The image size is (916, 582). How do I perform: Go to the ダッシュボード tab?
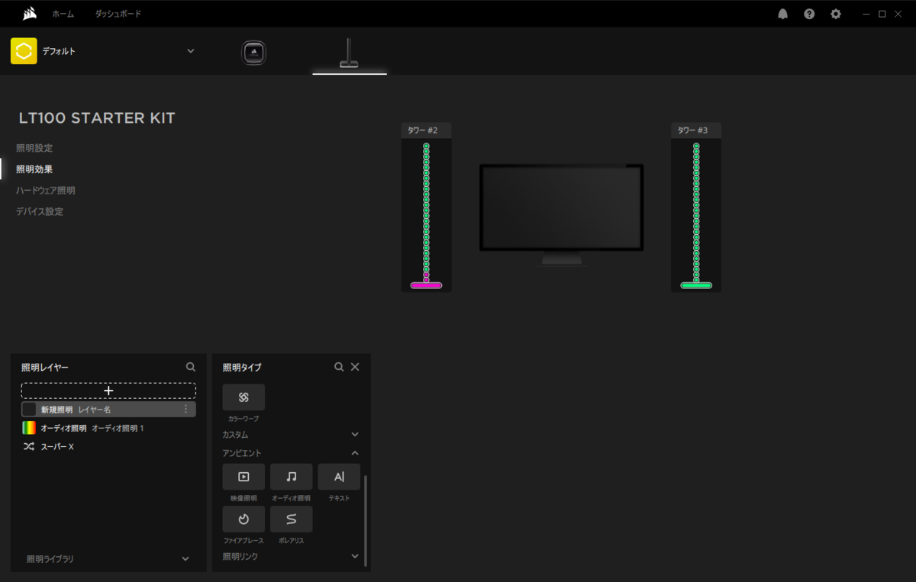[x=118, y=14]
